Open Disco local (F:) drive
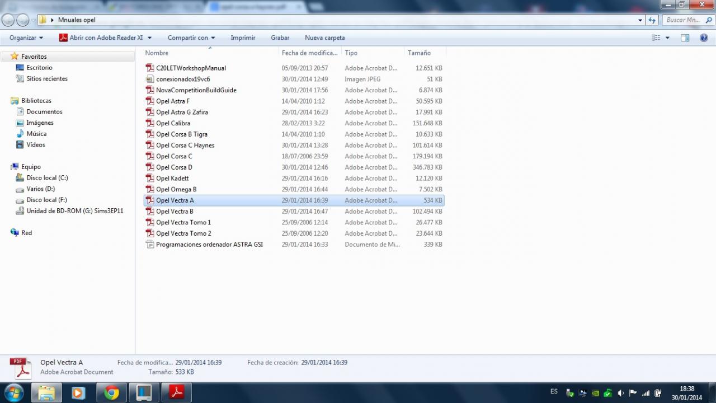 coord(47,200)
